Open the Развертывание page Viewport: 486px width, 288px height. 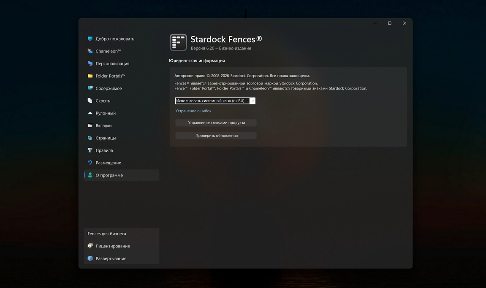point(122,258)
